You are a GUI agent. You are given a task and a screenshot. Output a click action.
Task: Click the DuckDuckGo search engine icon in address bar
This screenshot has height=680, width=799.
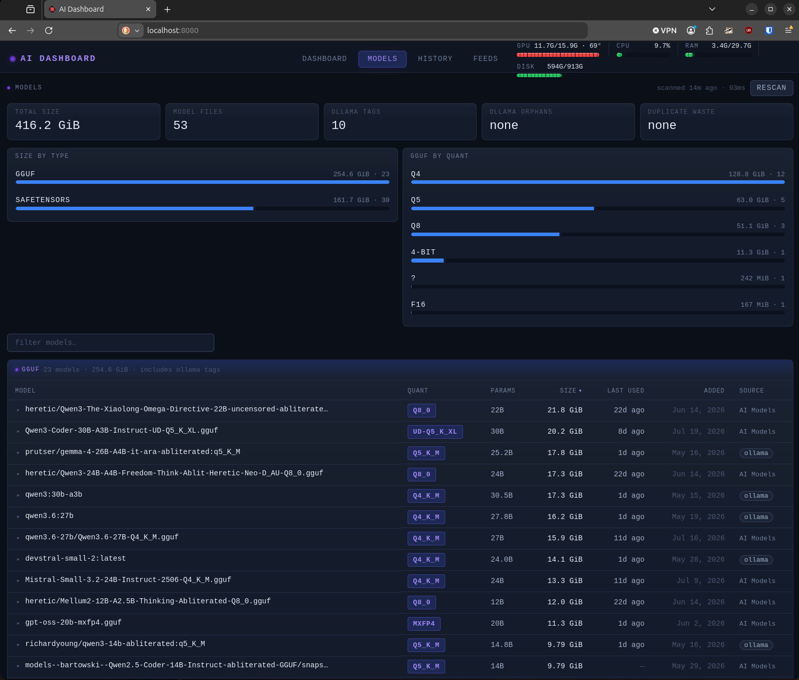pyautogui.click(x=126, y=30)
